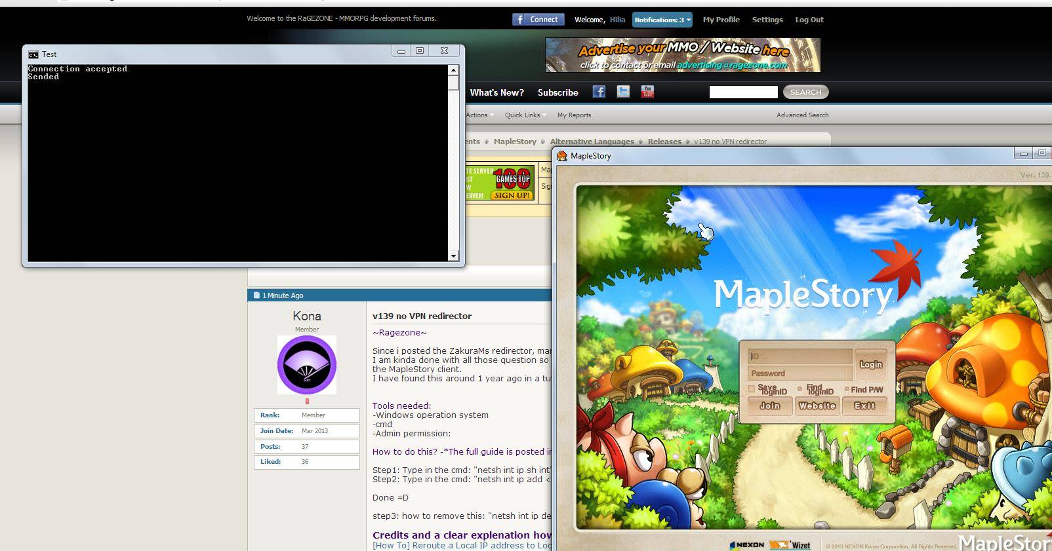Click MapleStory Join button
This screenshot has height=551, width=1052.
(x=770, y=406)
